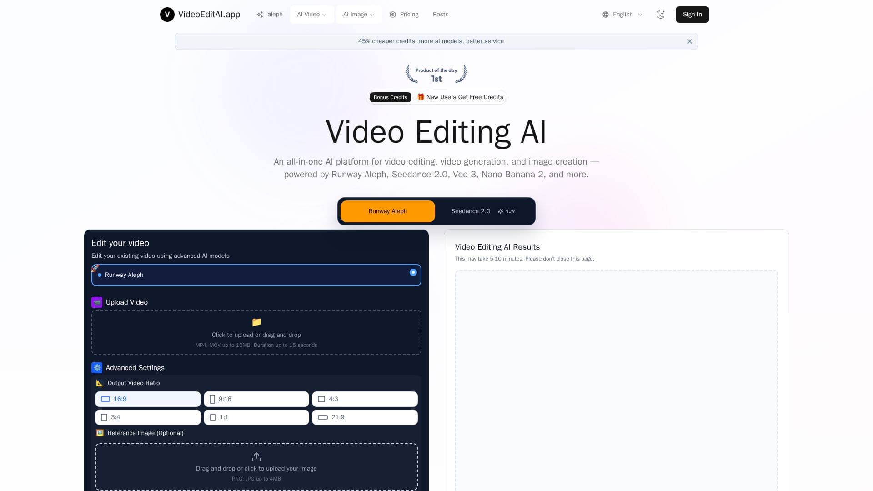Click the Bonus Credits badge
This screenshot has width=873, height=491.
(x=391, y=97)
